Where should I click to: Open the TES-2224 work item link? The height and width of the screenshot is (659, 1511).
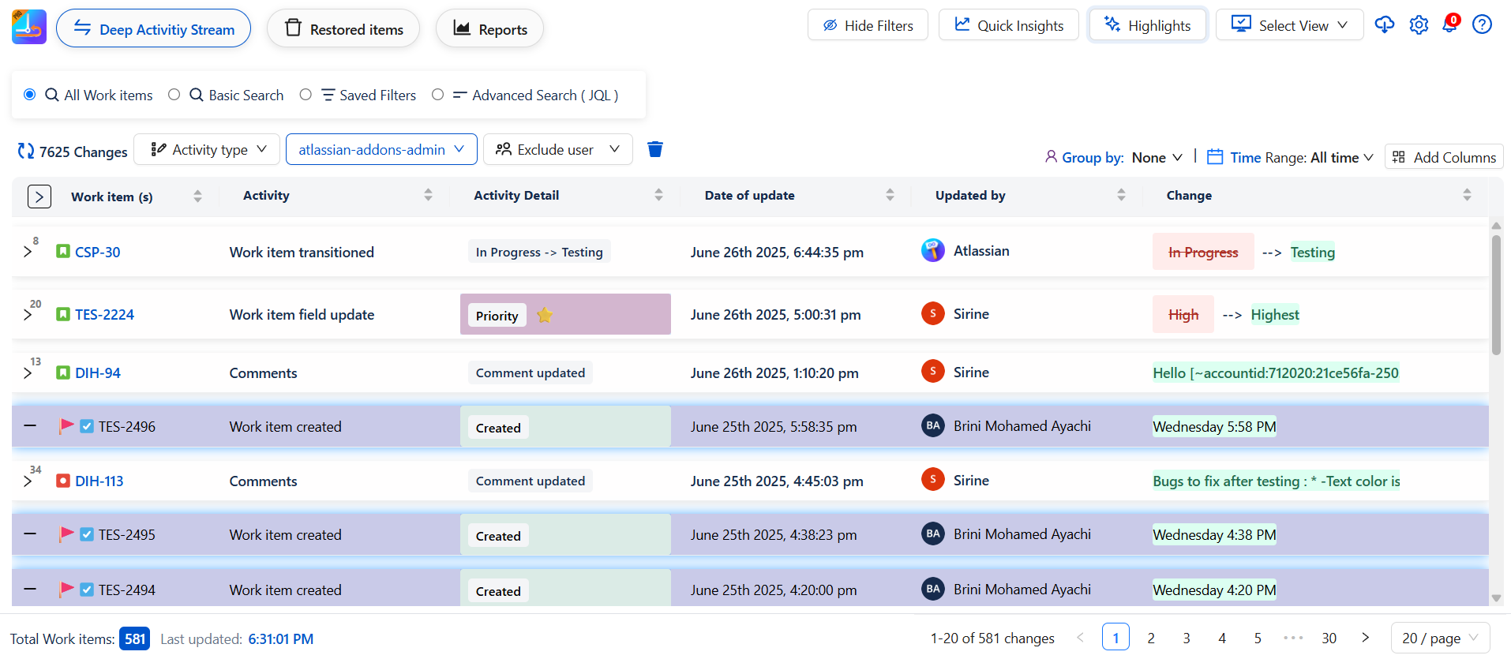(104, 315)
